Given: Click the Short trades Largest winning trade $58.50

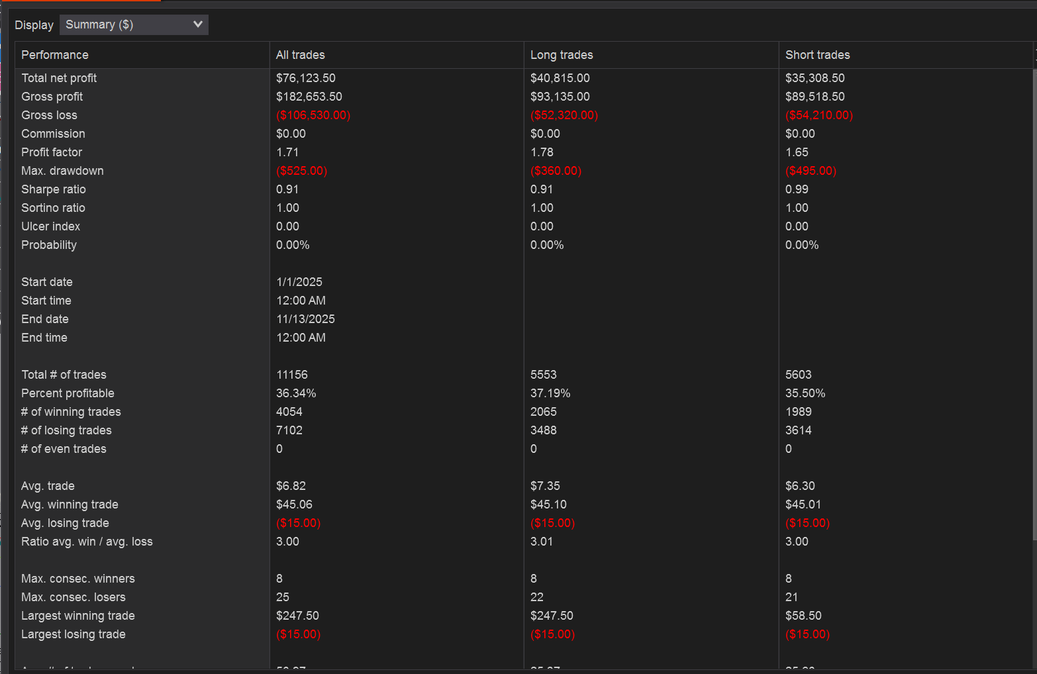Looking at the screenshot, I should point(803,616).
